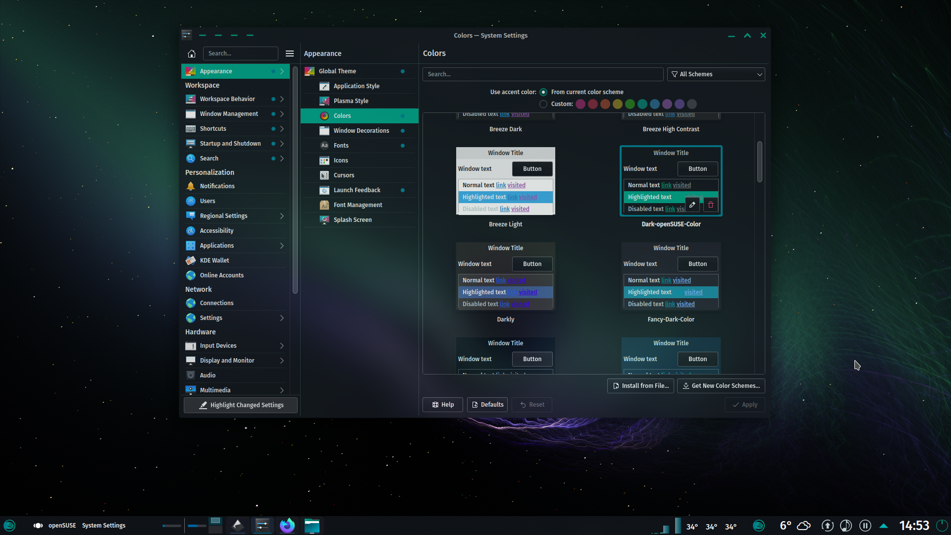The width and height of the screenshot is (951, 535).
Task: Select Colors in Appearance list
Action: click(x=359, y=116)
